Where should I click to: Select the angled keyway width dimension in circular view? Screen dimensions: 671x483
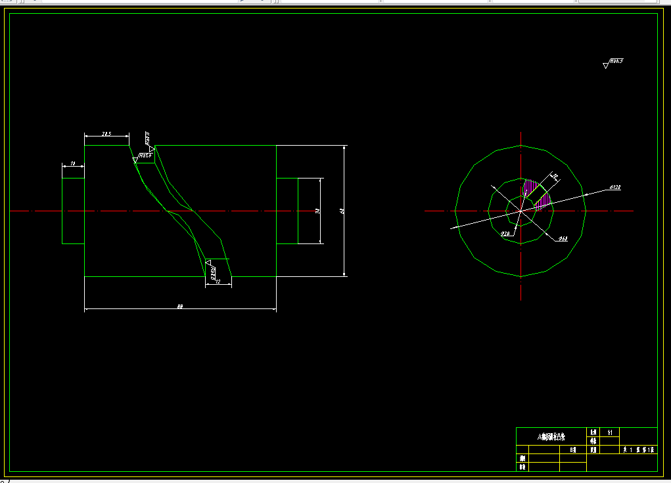tap(555, 176)
